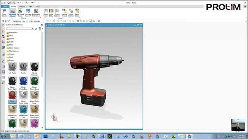Pick the Glossy Plastic White material
The image size is (248, 139).
(x=23, y=97)
